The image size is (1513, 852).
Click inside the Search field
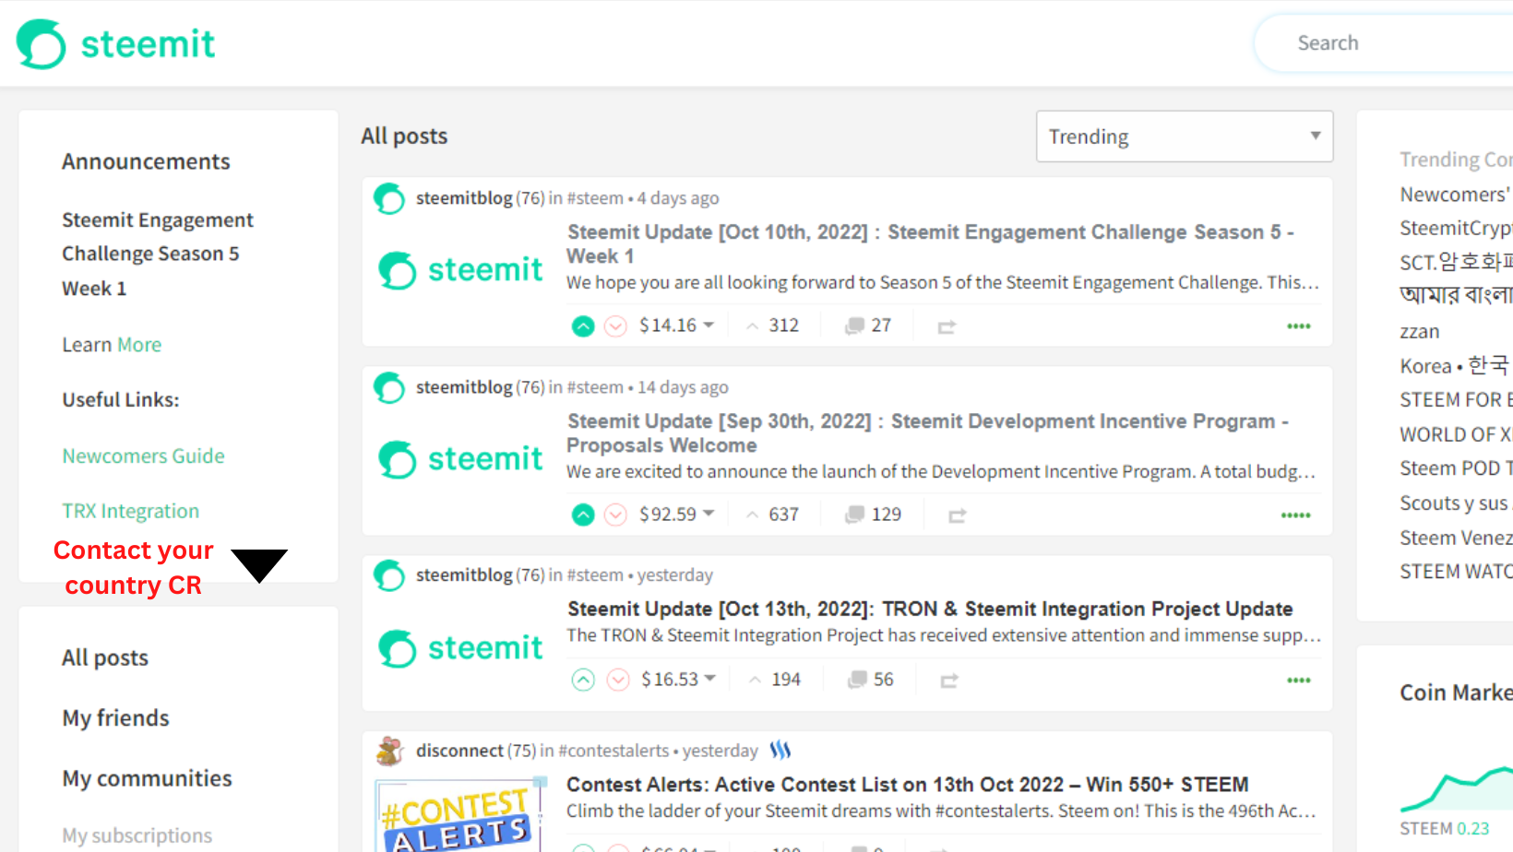1384,43
